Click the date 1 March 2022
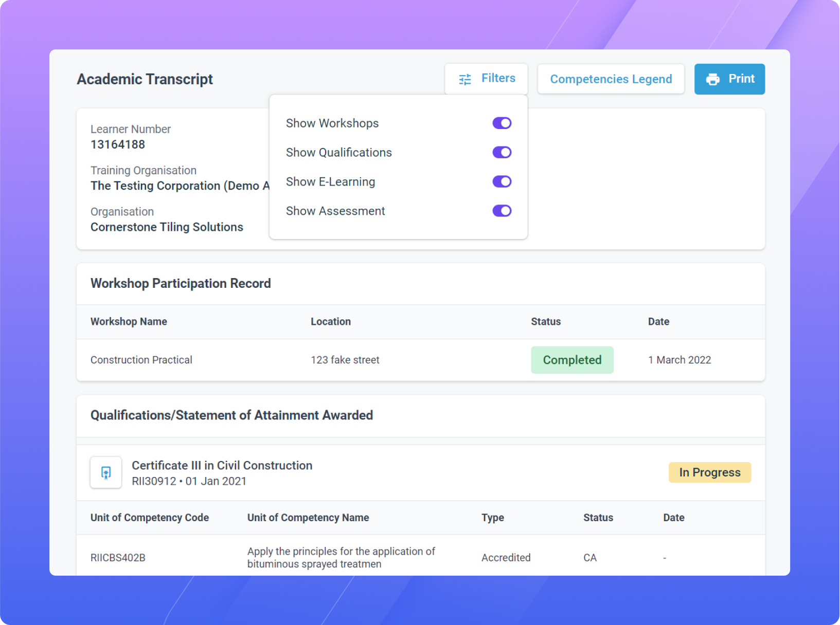The width and height of the screenshot is (840, 625). click(680, 360)
